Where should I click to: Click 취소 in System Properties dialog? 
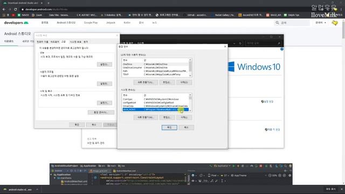point(94,124)
